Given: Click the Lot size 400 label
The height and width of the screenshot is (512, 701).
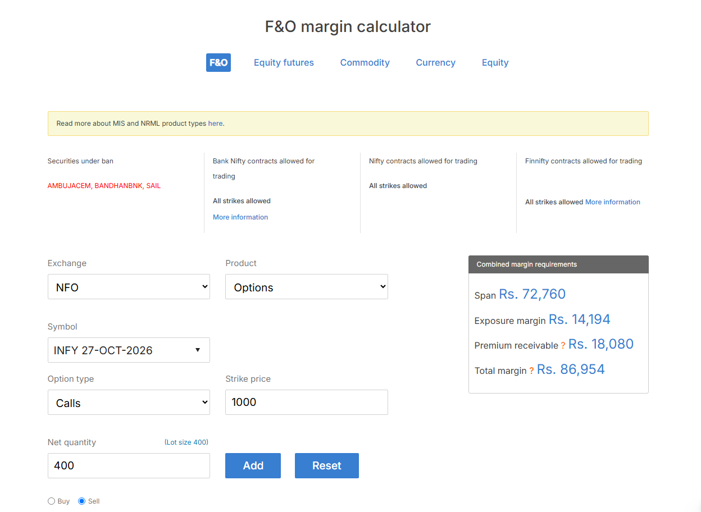Looking at the screenshot, I should coord(186,442).
